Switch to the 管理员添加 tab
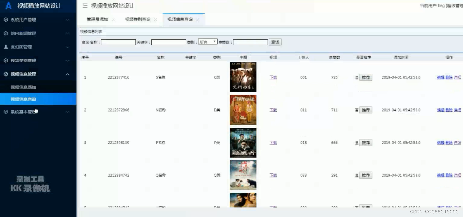The height and width of the screenshot is (217, 463). pos(97,20)
